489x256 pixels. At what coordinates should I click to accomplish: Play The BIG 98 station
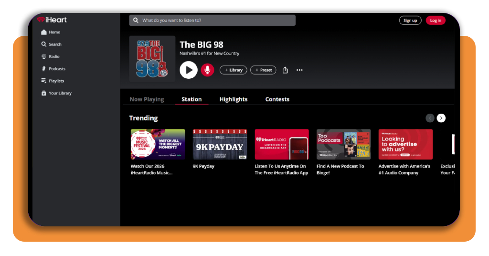188,70
